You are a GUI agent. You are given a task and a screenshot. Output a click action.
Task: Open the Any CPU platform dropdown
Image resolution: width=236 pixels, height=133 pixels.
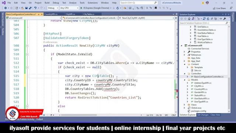[x=69, y=8]
